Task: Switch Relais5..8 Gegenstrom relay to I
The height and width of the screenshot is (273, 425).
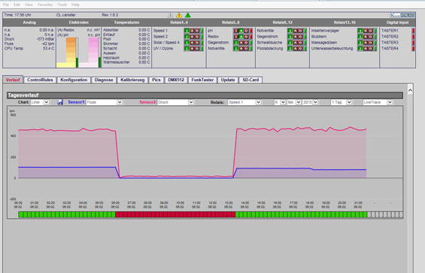Action: (236, 43)
